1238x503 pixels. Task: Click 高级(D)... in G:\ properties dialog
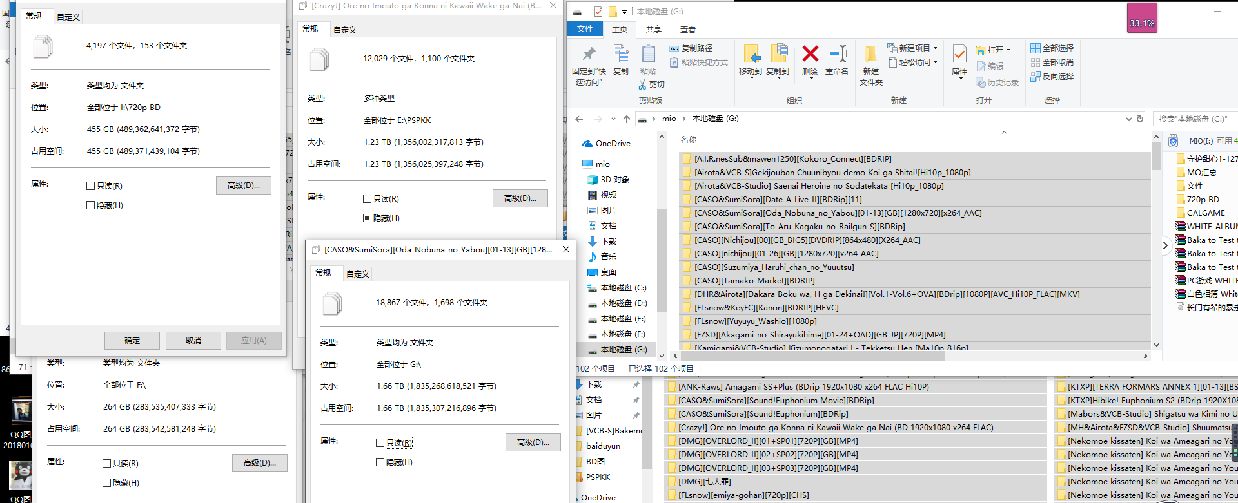(x=533, y=442)
